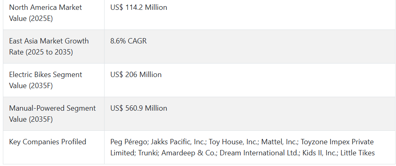Click Electric Bikes Segment Value label
This screenshot has width=396, height=166.
[45, 80]
